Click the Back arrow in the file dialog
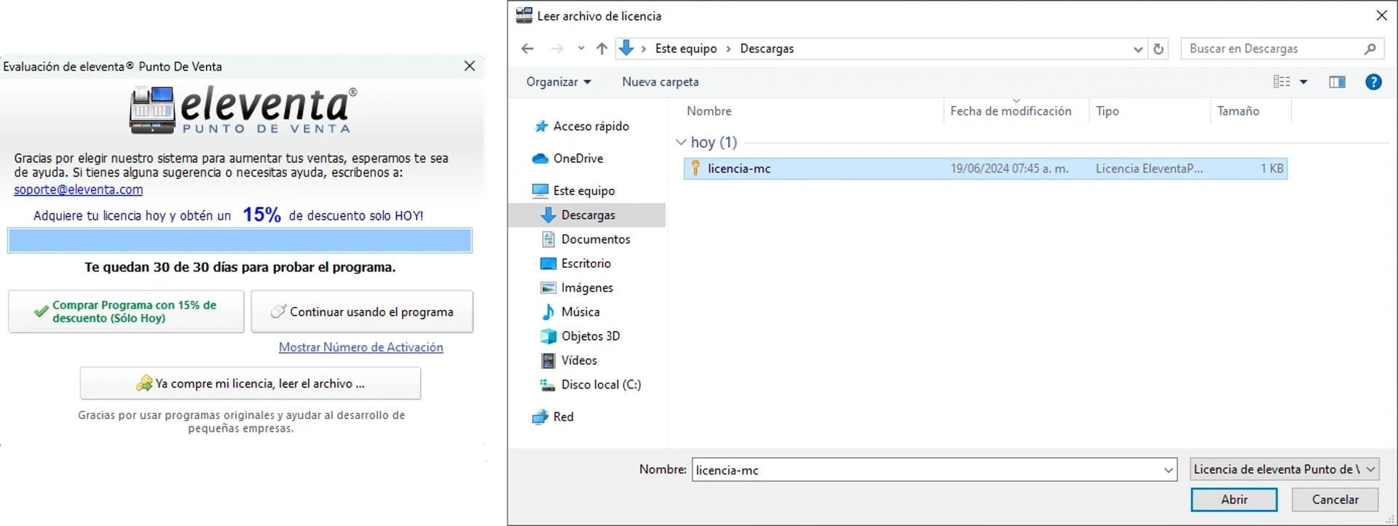 pyautogui.click(x=528, y=49)
